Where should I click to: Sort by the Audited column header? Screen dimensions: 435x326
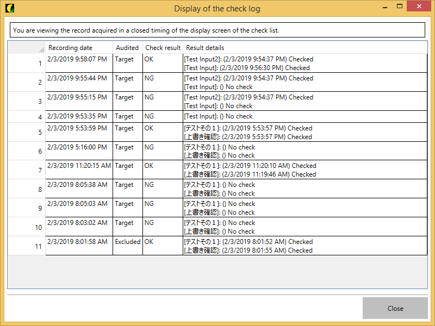tap(127, 48)
